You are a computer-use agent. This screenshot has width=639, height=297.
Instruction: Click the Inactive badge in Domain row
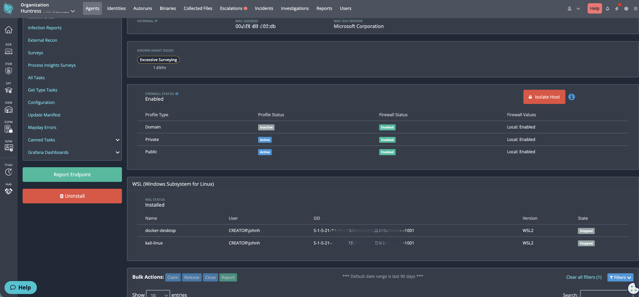(266, 127)
